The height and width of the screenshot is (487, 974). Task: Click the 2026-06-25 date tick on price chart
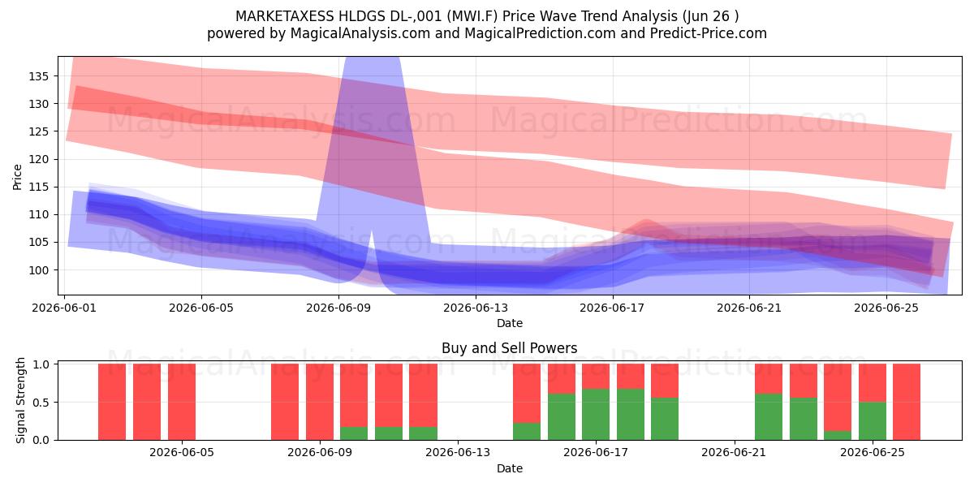tap(886, 308)
